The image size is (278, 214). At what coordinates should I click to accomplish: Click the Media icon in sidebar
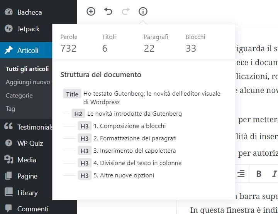click(8, 159)
